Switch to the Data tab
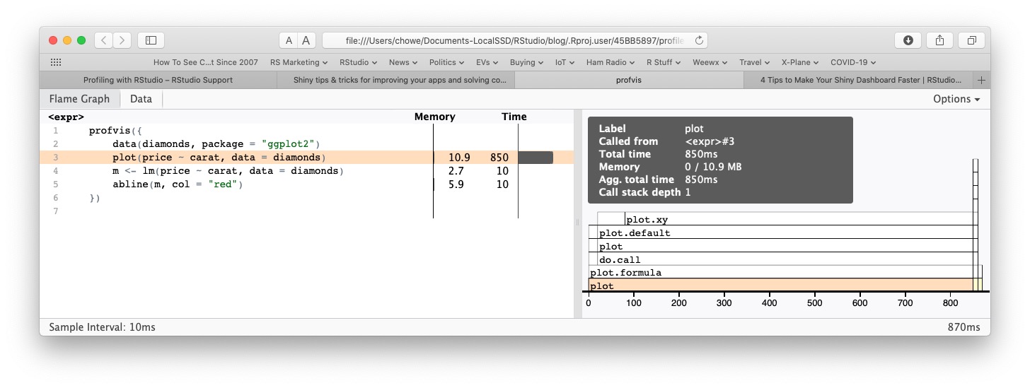This screenshot has height=388, width=1030. (x=141, y=99)
